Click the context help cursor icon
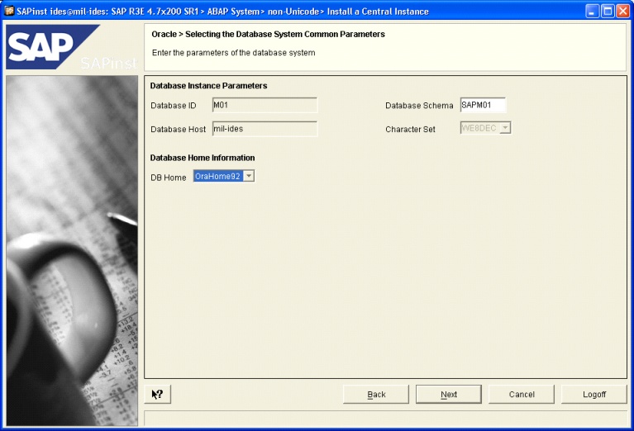The width and height of the screenshot is (634, 431). (x=158, y=394)
